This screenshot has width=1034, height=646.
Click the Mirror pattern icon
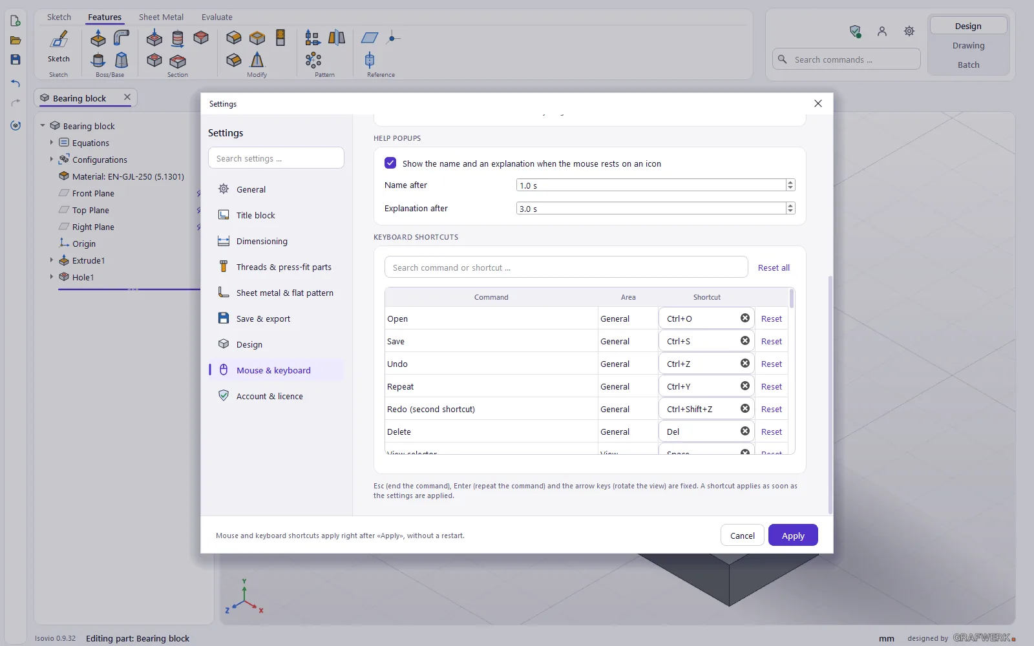point(337,37)
